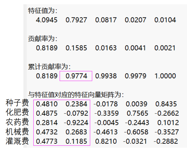Image resolution: width=187 pixels, height=152 pixels.
Task: Select matrix value 0.1185
Action: pos(76,141)
